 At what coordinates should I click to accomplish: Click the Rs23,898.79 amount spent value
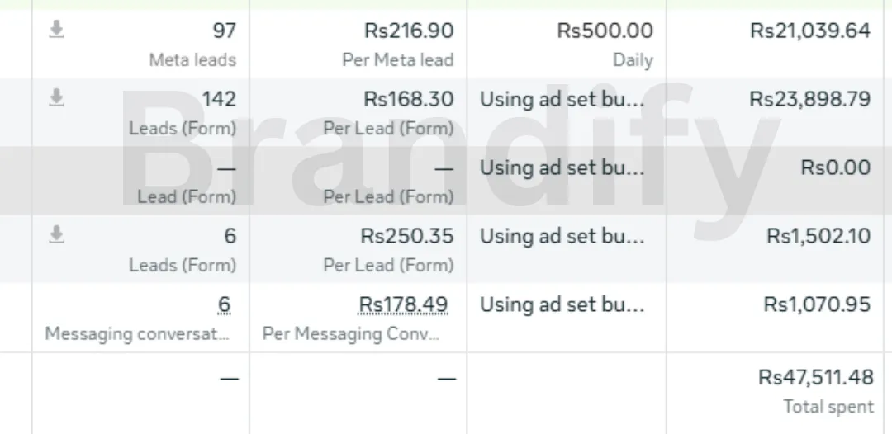click(809, 100)
